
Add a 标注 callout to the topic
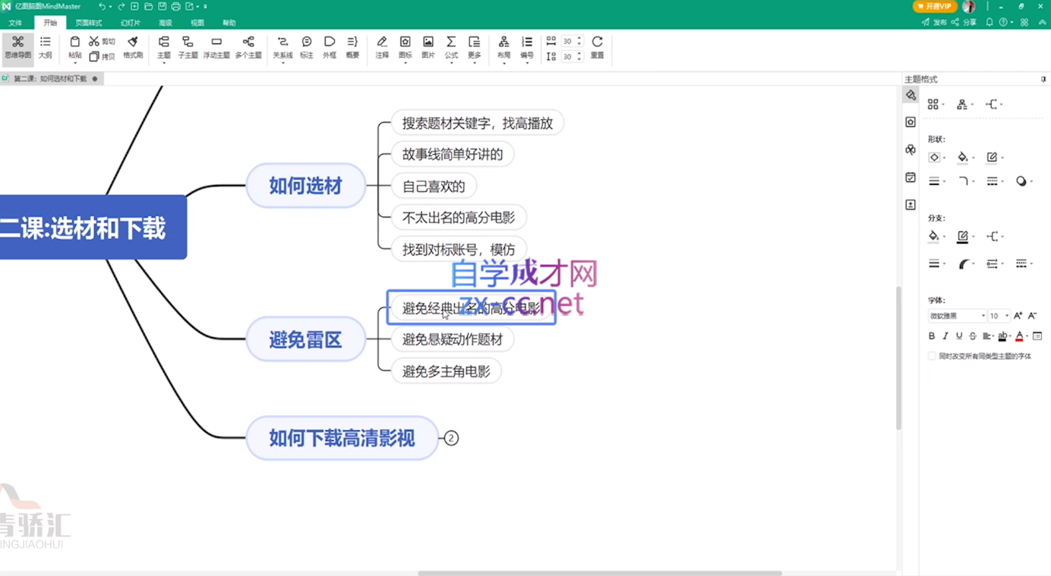click(x=306, y=47)
